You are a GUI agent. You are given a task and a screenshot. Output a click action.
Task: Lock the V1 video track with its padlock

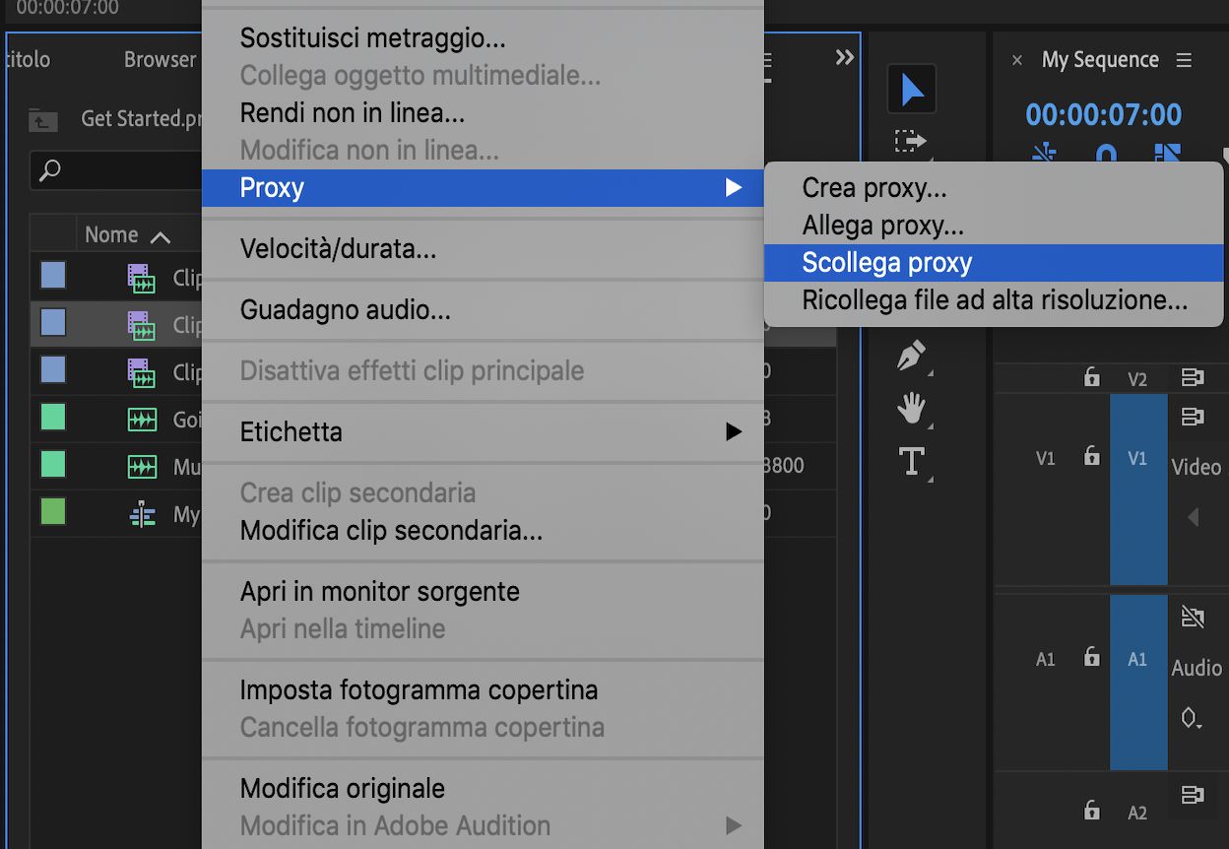(1090, 455)
